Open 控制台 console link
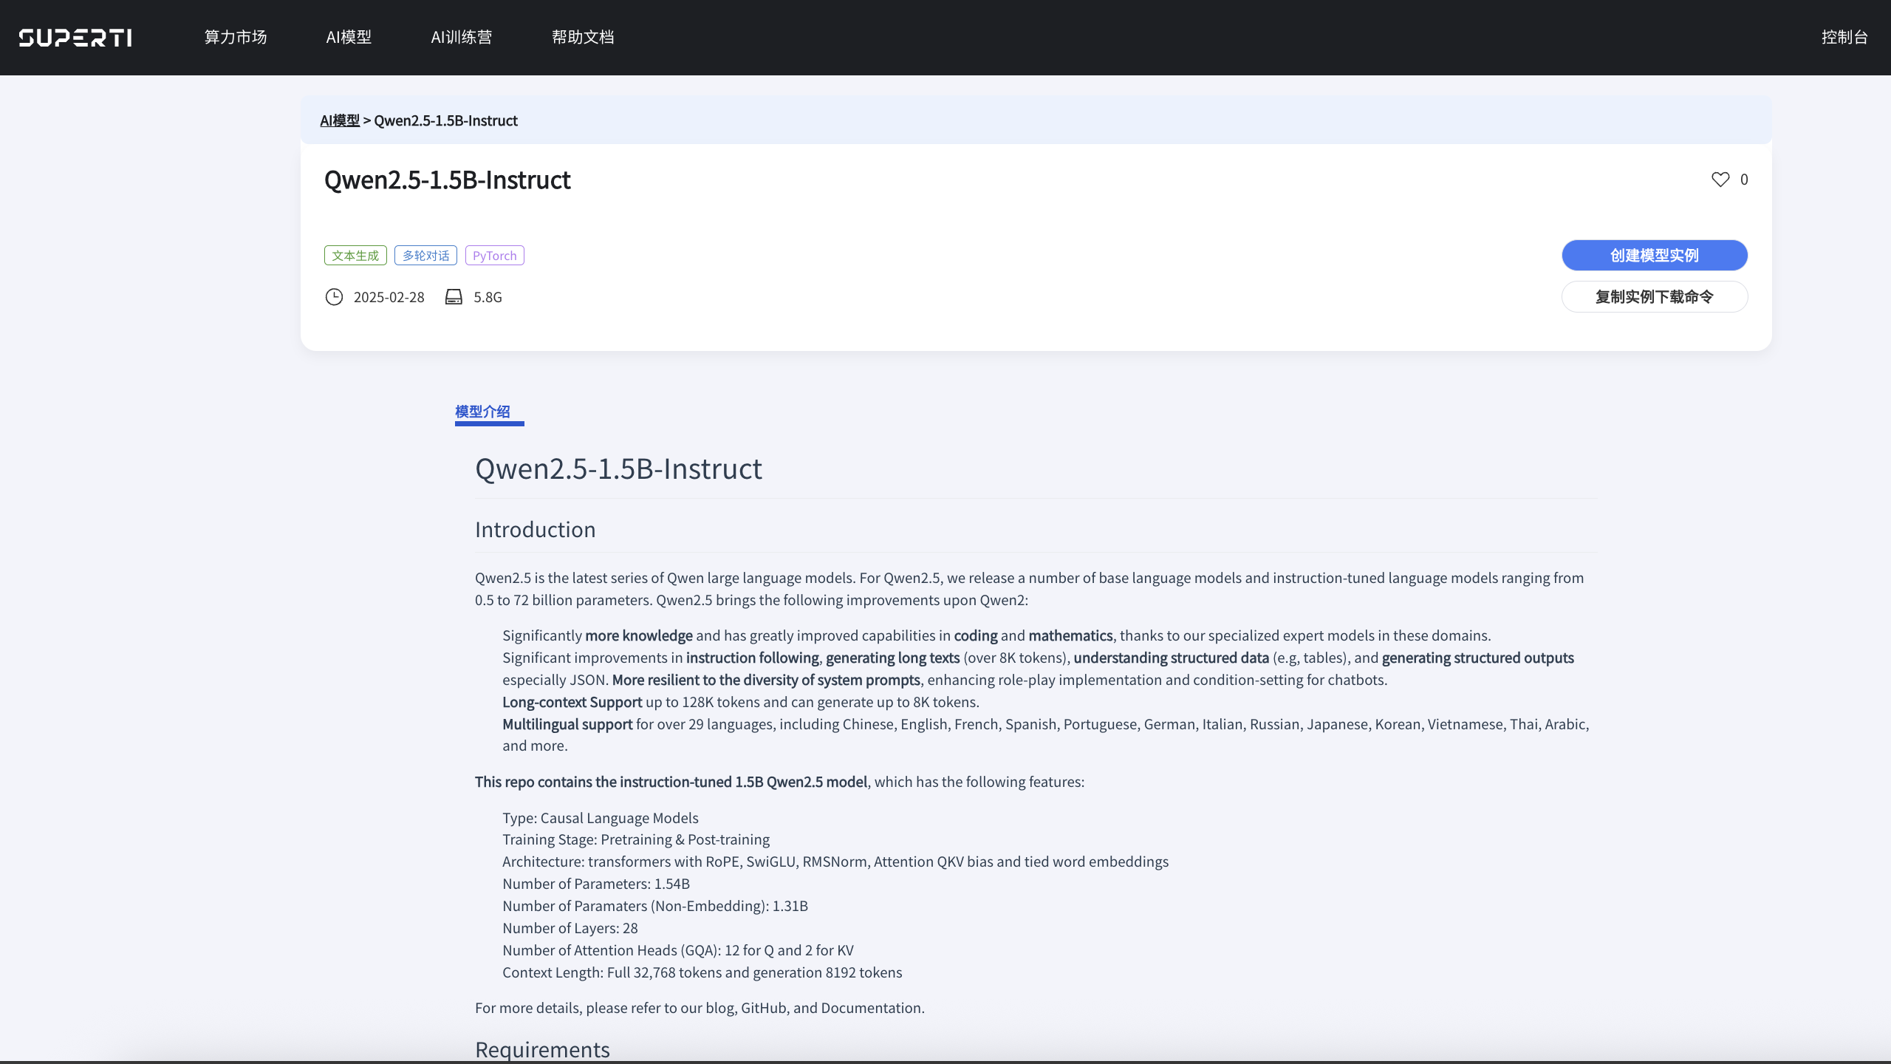This screenshot has width=1891, height=1064. [1844, 37]
